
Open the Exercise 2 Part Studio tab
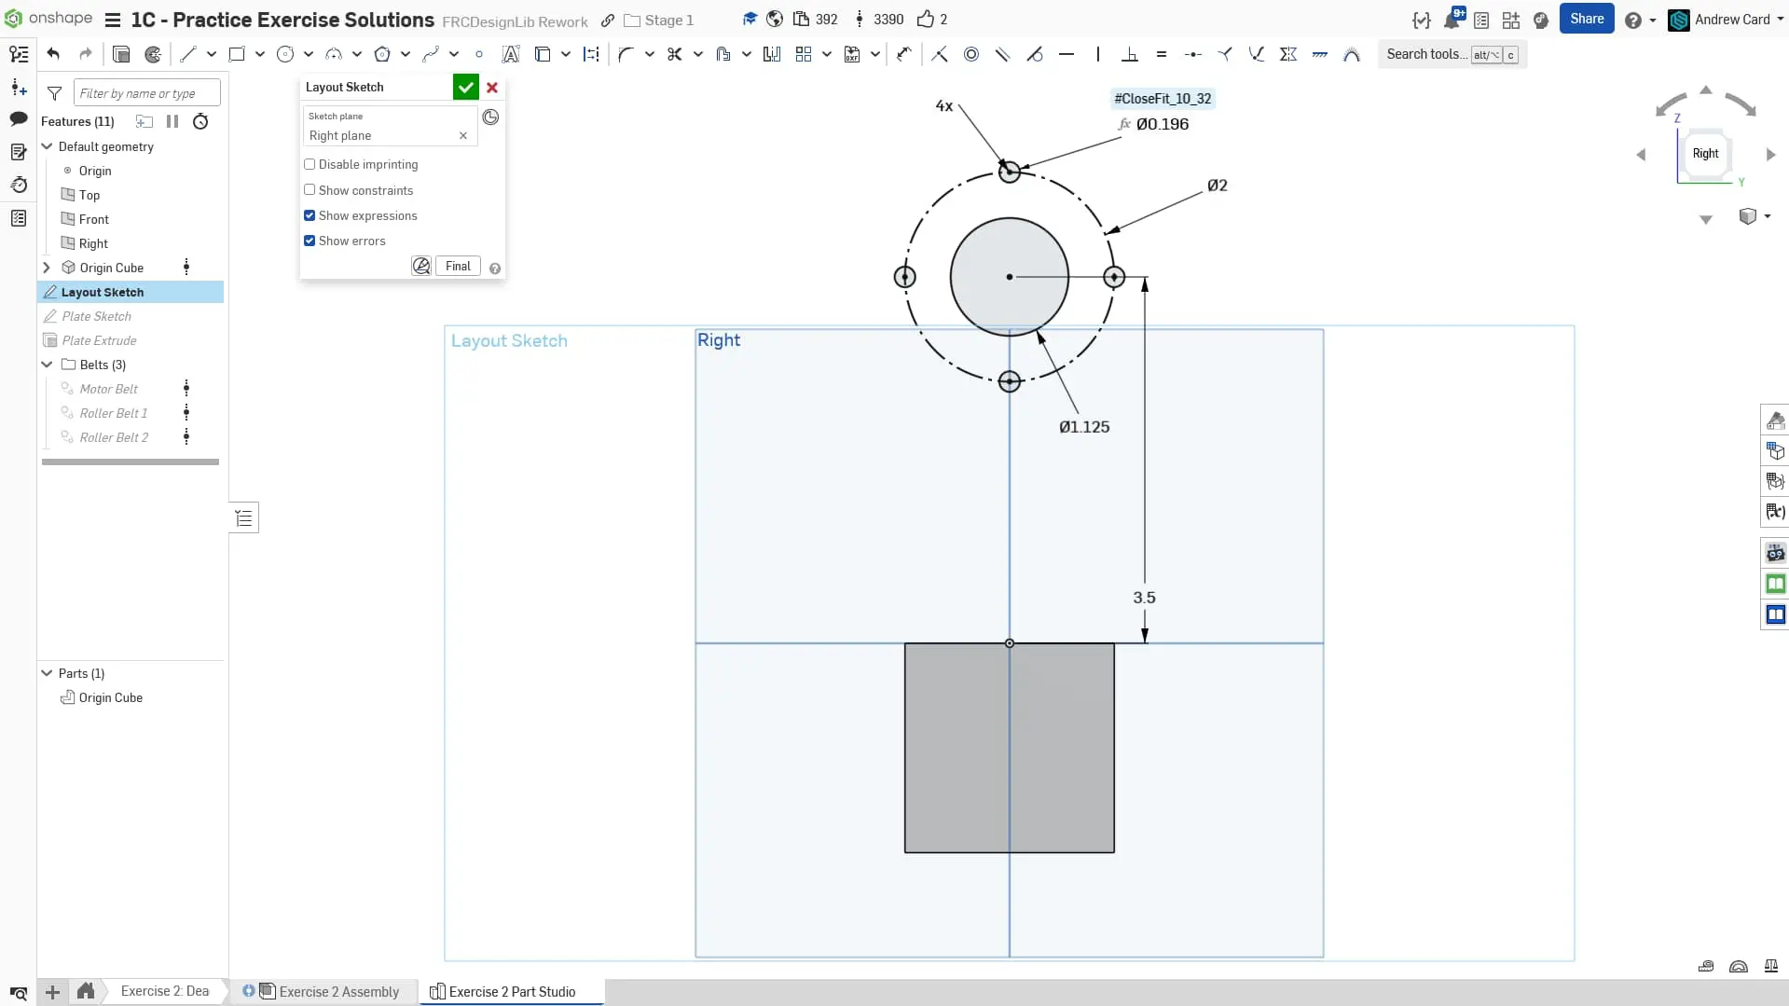click(x=512, y=991)
